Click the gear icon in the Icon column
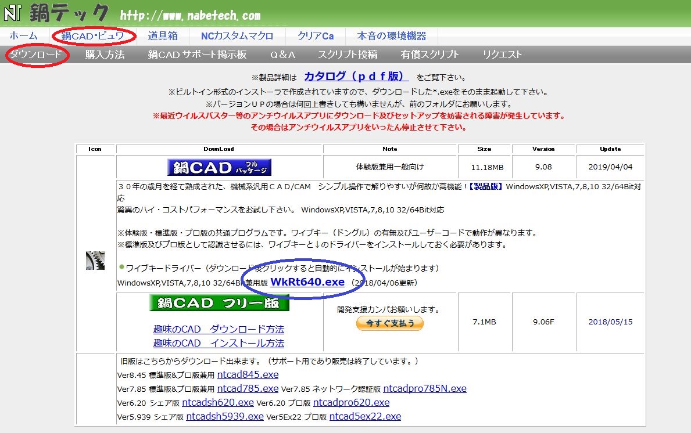This screenshot has height=433, width=691. [95, 261]
